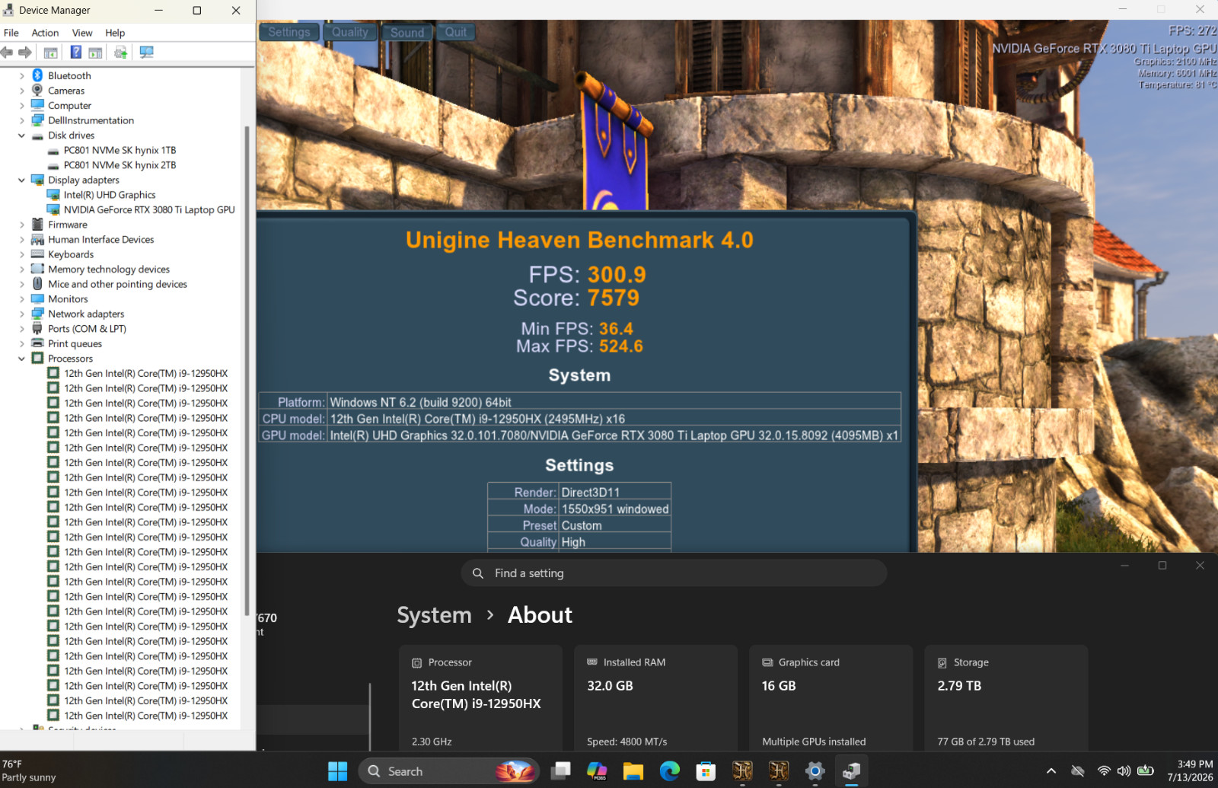
Task: Open the Help menu in Device Manager
Action: tap(115, 33)
